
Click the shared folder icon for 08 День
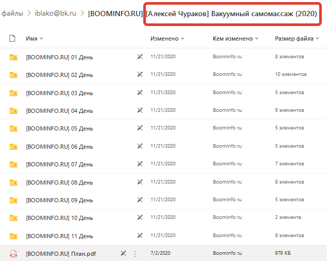click(x=13, y=182)
